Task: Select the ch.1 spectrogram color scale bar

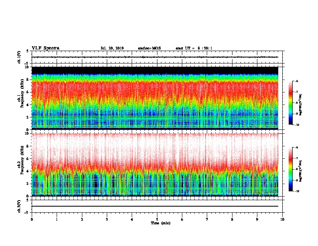Action: (x=291, y=103)
